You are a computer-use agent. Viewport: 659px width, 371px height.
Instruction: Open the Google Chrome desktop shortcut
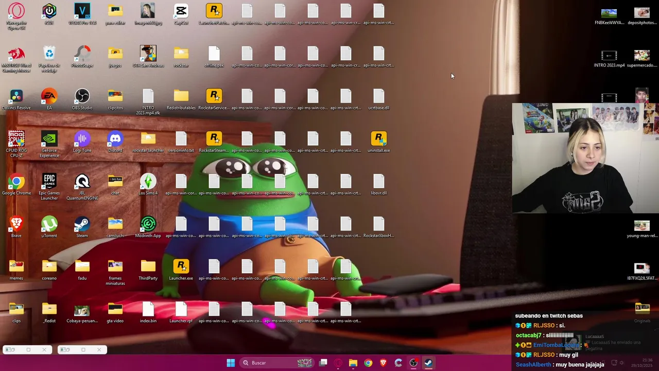tap(16, 184)
